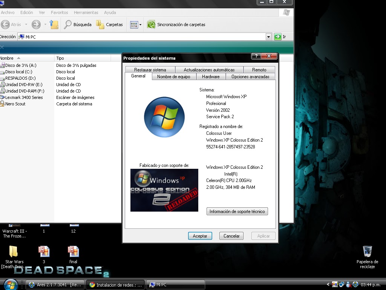This screenshot has width=386, height=290.
Task: Click the Windows flag logo in explorer toolbar
Action: pyautogui.click(x=286, y=12)
